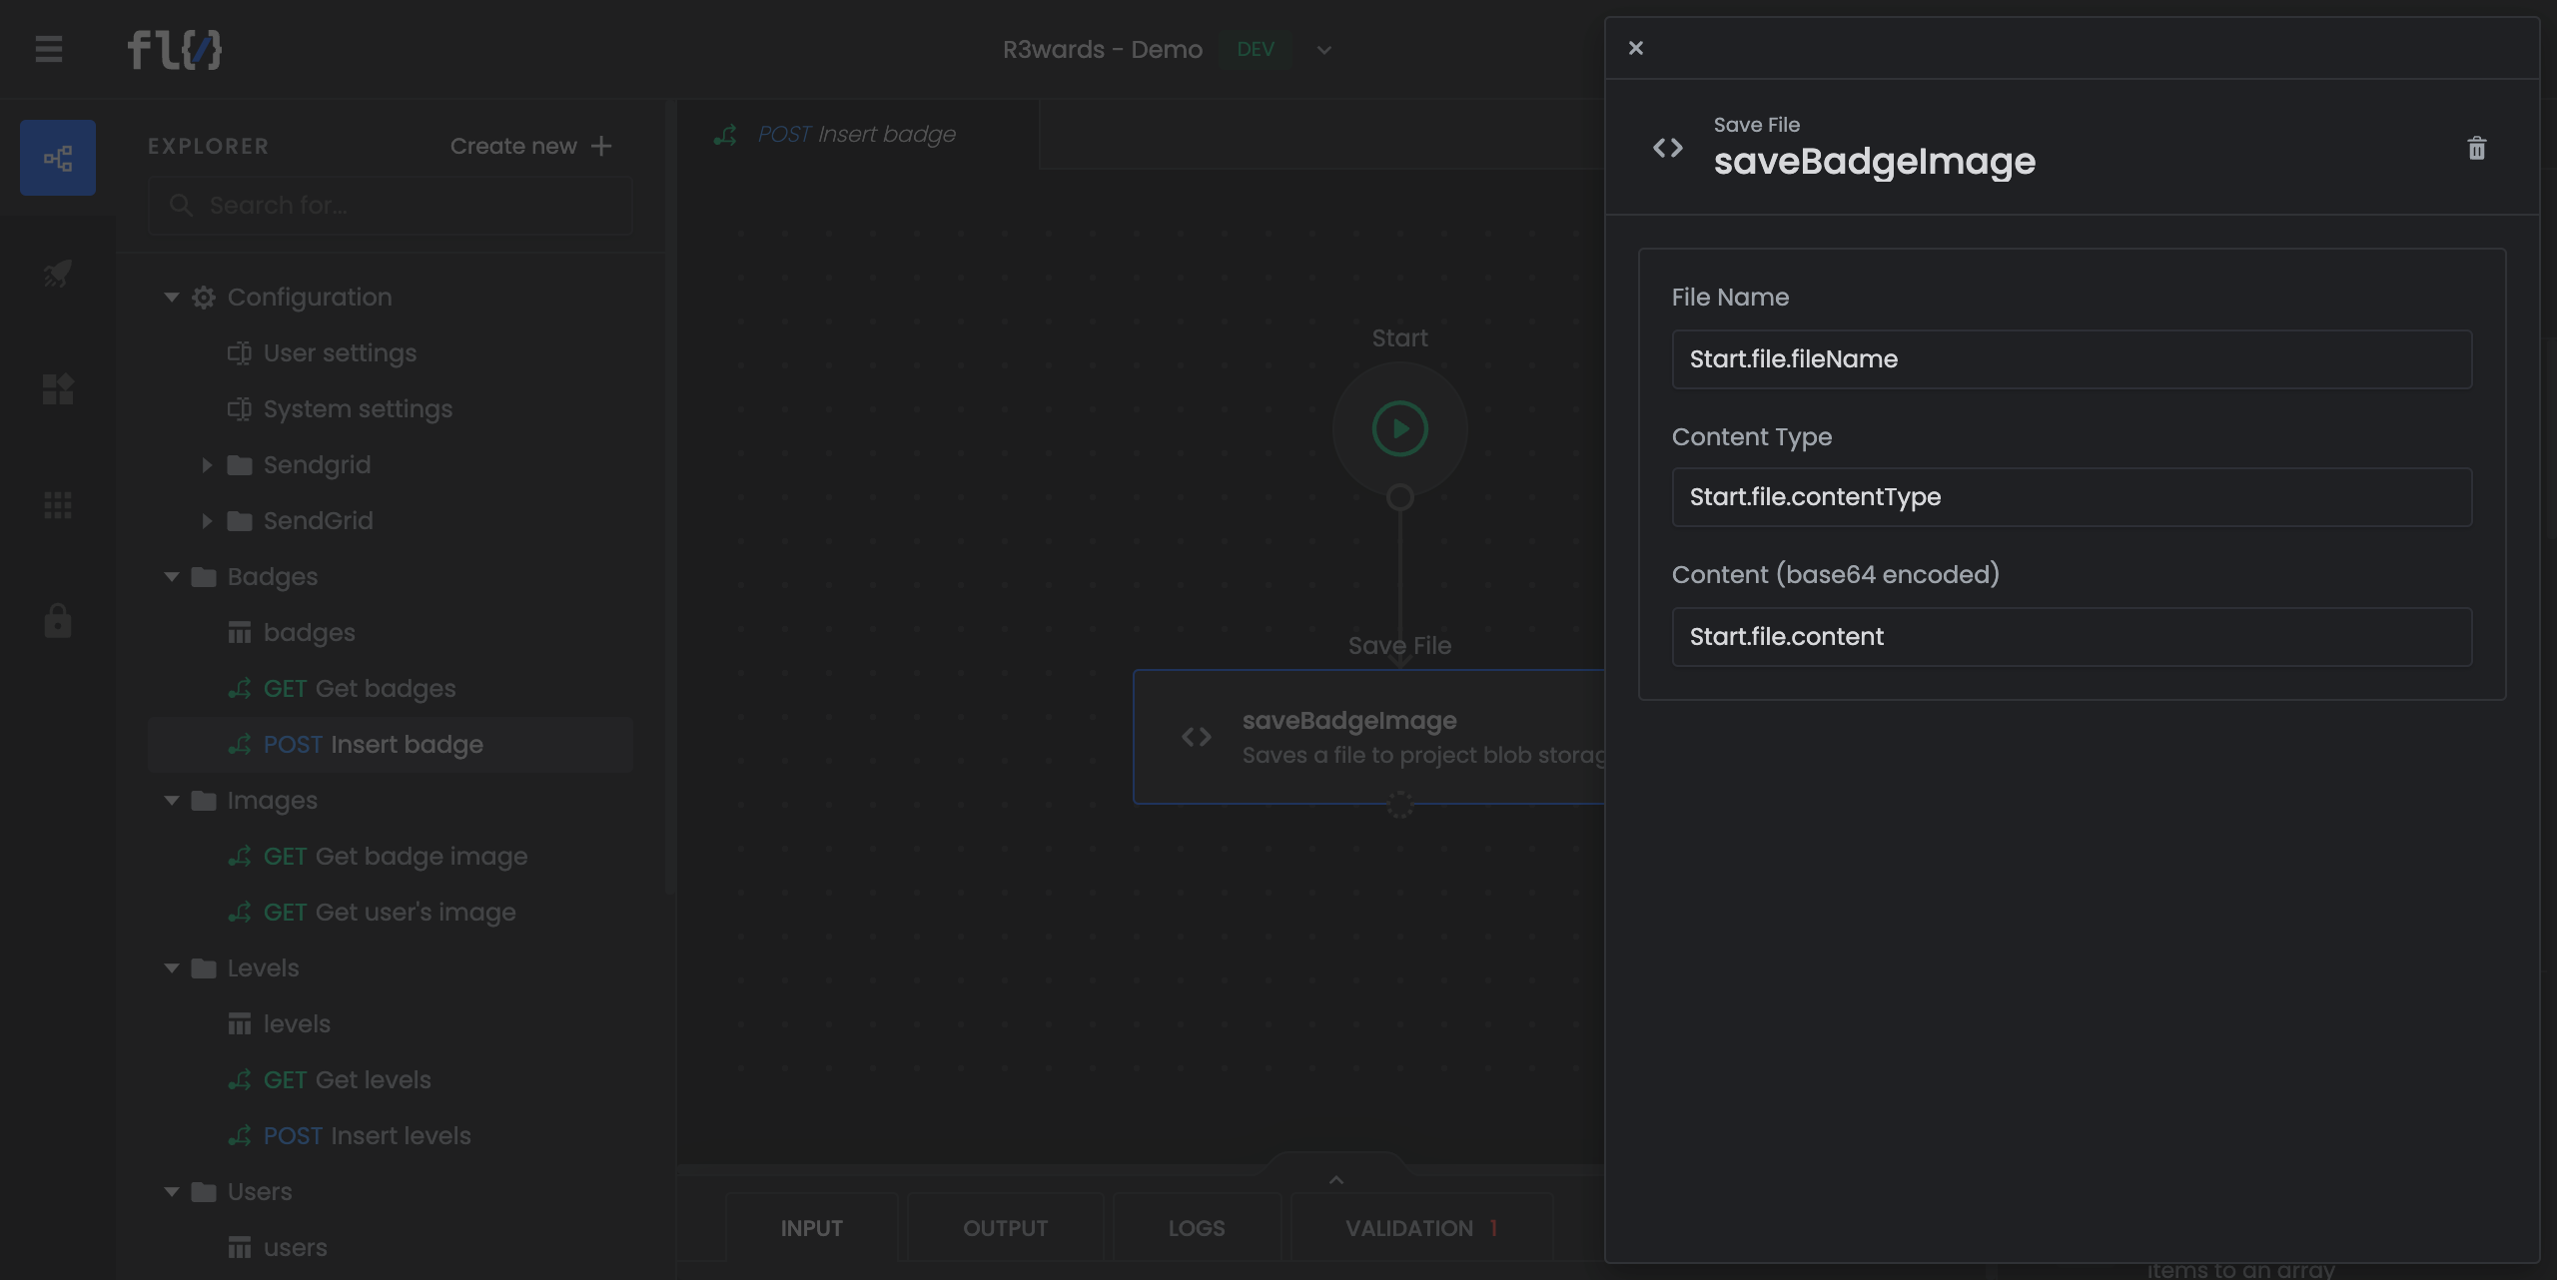
Task: Open the hamburger main menu
Action: coord(48,49)
